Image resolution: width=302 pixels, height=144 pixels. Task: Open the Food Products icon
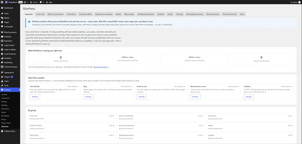pyautogui.click(x=2, y=54)
